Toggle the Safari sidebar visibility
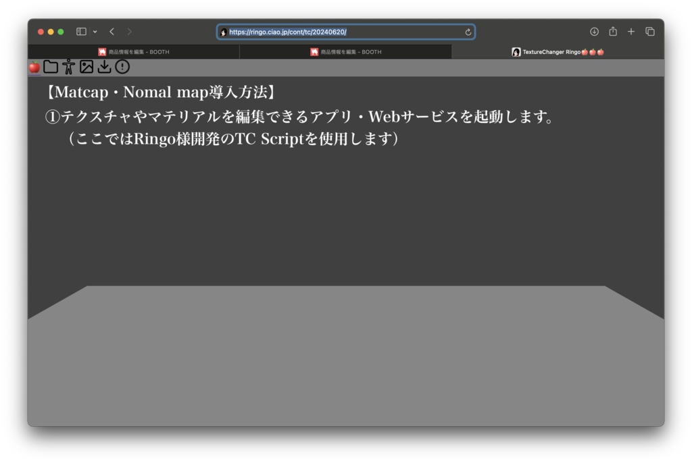This screenshot has height=463, width=692. pyautogui.click(x=81, y=31)
